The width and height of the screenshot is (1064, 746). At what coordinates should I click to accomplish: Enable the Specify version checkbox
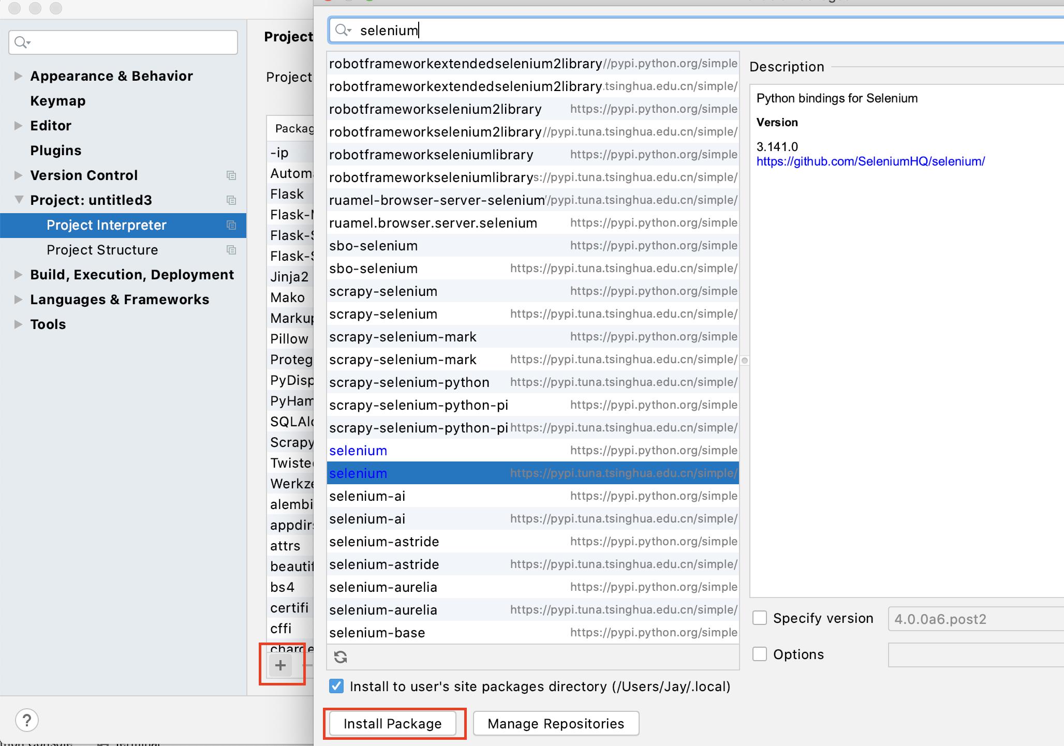pos(760,618)
